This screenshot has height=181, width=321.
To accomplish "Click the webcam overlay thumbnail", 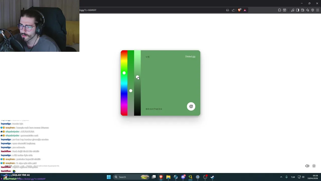I will [40, 26].
